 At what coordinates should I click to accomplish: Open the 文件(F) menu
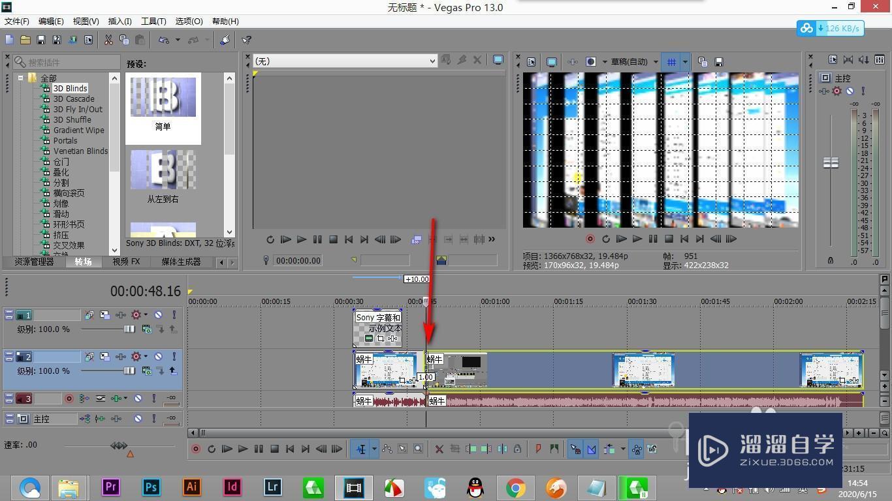coord(16,22)
